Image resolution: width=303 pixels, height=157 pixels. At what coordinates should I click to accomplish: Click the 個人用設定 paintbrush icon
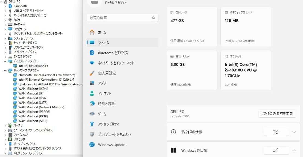pyautogui.click(x=92, y=73)
